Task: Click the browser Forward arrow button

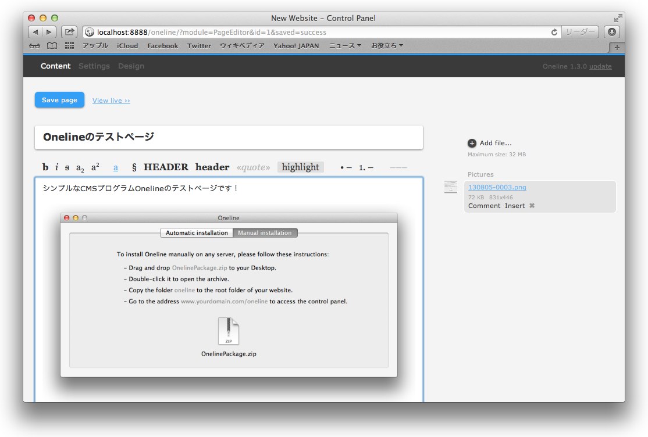Action: click(x=49, y=32)
